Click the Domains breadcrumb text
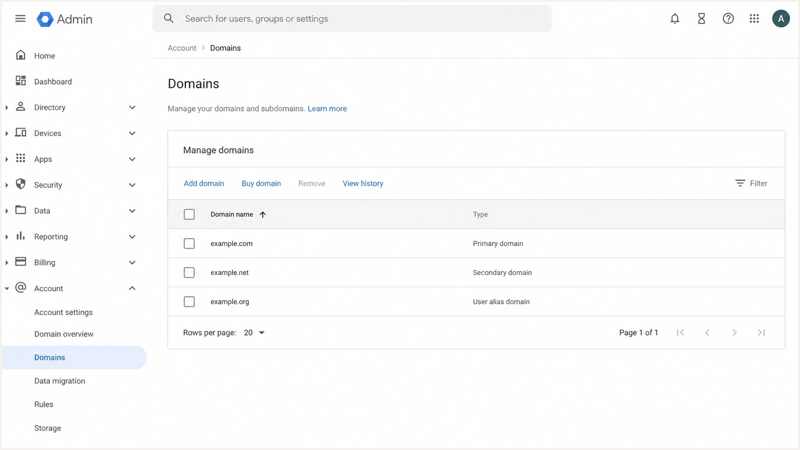Screen dimensions: 800x450 (x=225, y=48)
